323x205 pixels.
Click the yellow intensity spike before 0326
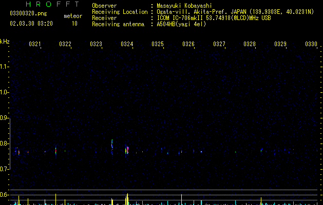[181, 199]
